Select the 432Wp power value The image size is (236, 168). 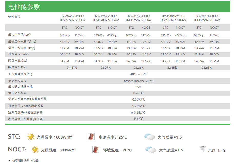[x=146, y=35]
